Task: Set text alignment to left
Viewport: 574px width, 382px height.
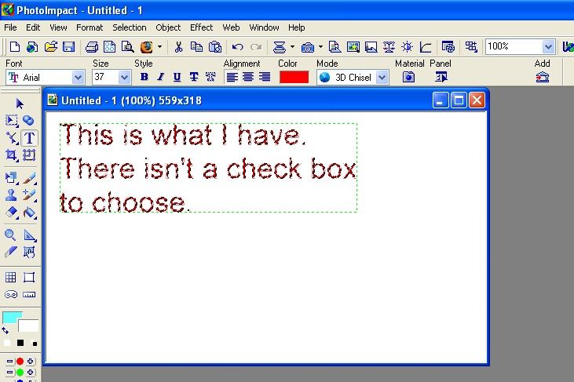Action: point(232,77)
